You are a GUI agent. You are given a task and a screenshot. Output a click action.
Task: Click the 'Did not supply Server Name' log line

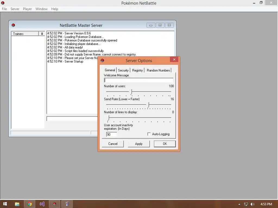coord(92,54)
